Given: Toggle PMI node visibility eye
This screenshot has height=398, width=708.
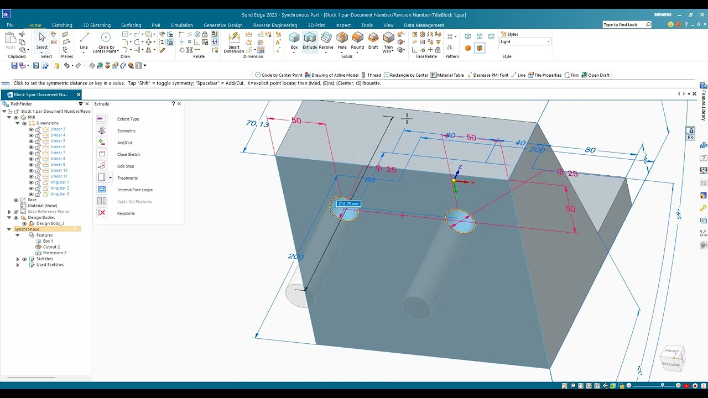Looking at the screenshot, I should click(16, 117).
